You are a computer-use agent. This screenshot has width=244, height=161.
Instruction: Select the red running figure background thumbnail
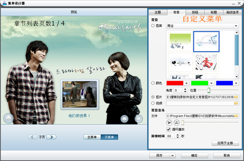[x=206, y=62]
